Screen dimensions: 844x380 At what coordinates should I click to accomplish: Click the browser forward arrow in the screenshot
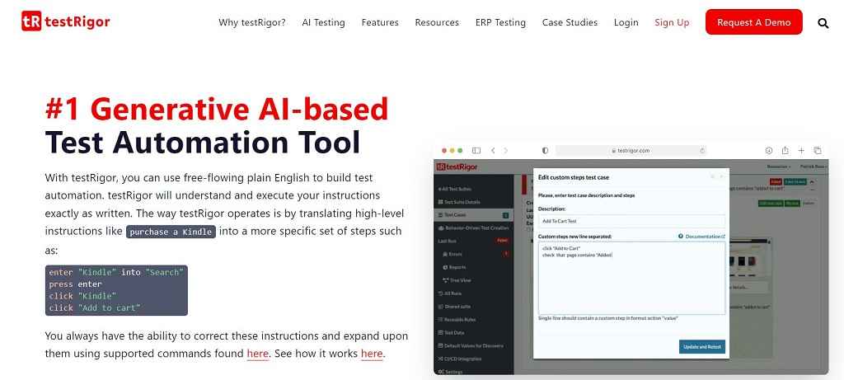coord(506,151)
